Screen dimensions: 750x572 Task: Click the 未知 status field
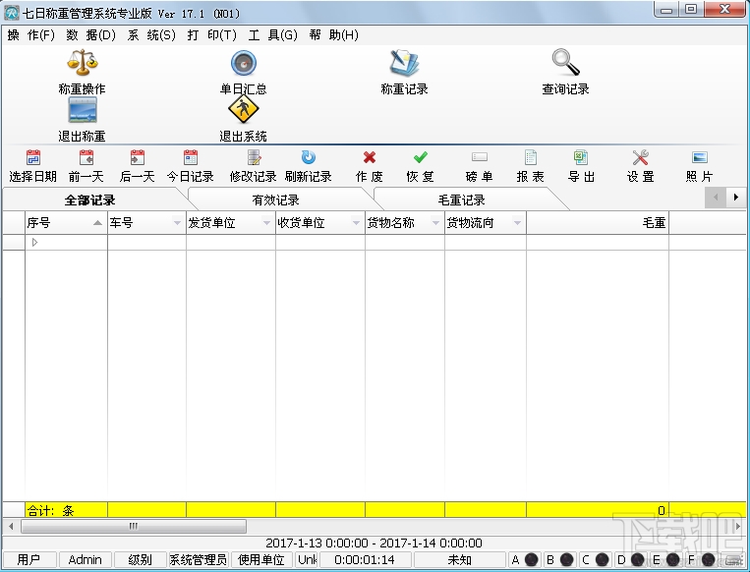(460, 559)
